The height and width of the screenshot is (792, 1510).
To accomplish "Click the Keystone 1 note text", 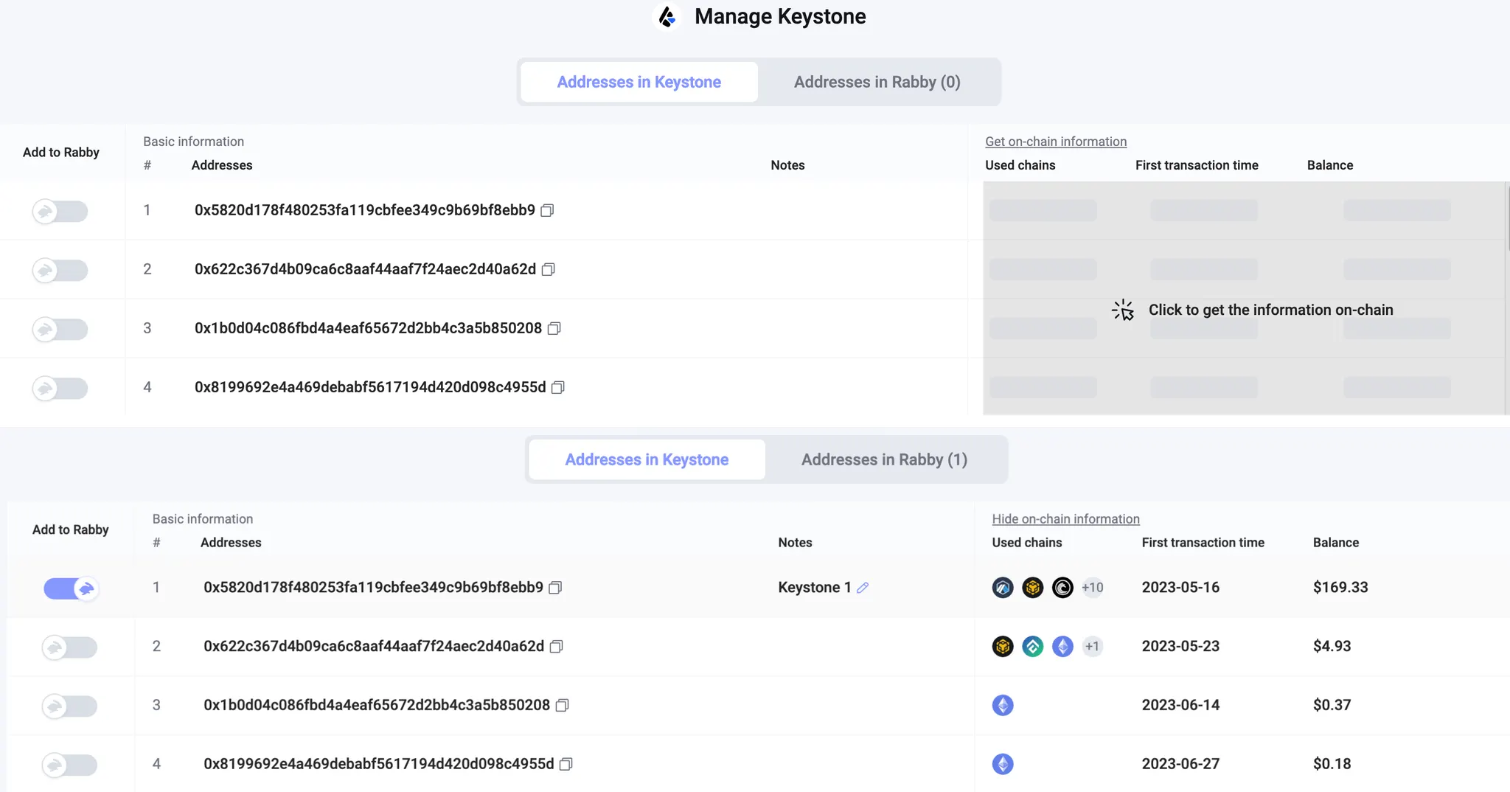I will (x=814, y=588).
